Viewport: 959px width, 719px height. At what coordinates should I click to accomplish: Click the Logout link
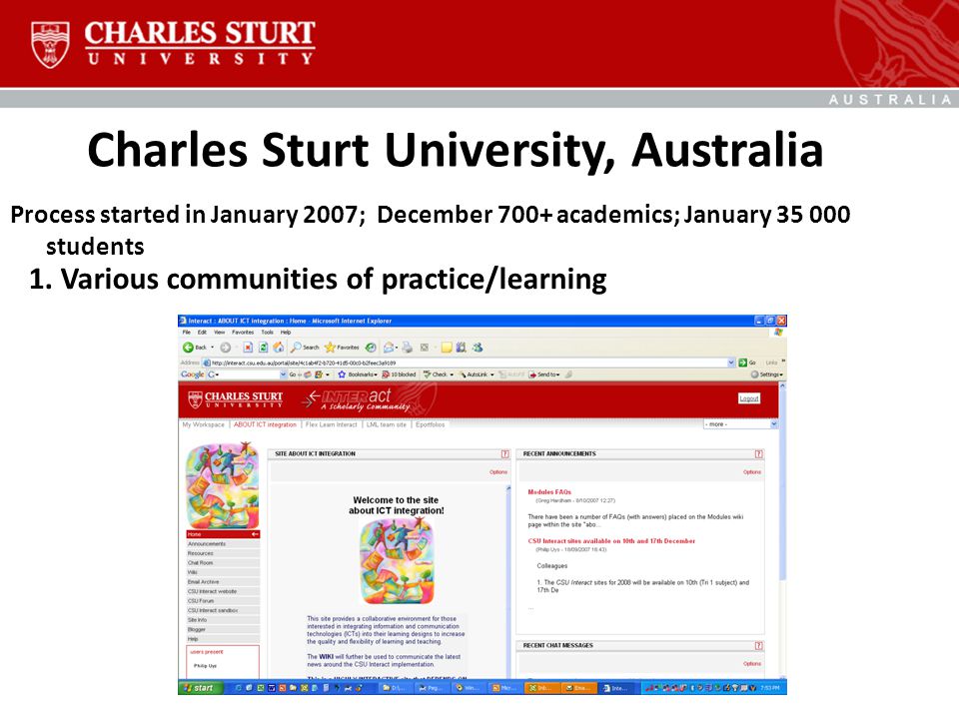[749, 398]
